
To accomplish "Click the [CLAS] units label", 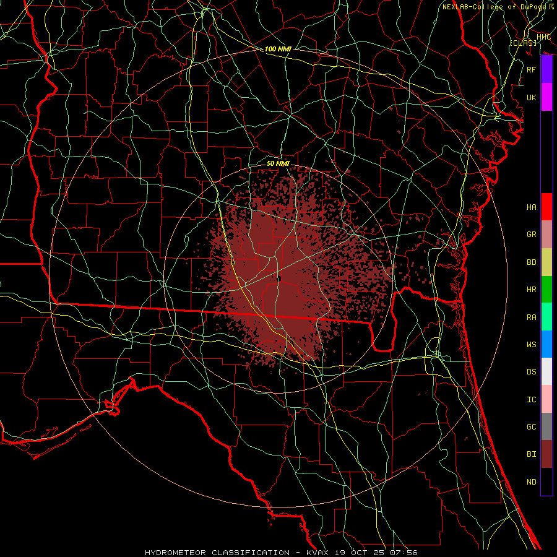I will click(x=523, y=43).
